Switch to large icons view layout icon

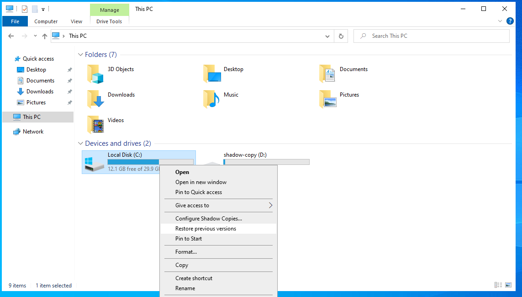pyautogui.click(x=508, y=285)
